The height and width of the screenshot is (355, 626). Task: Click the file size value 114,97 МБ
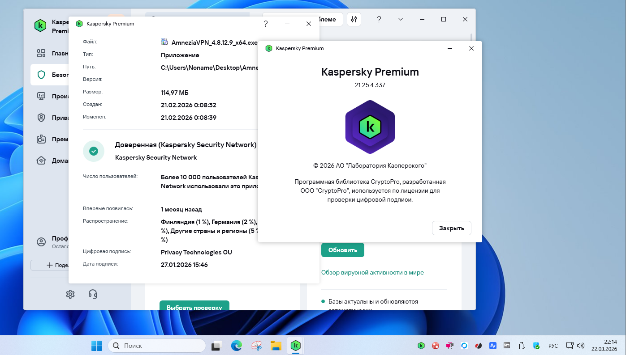click(175, 93)
